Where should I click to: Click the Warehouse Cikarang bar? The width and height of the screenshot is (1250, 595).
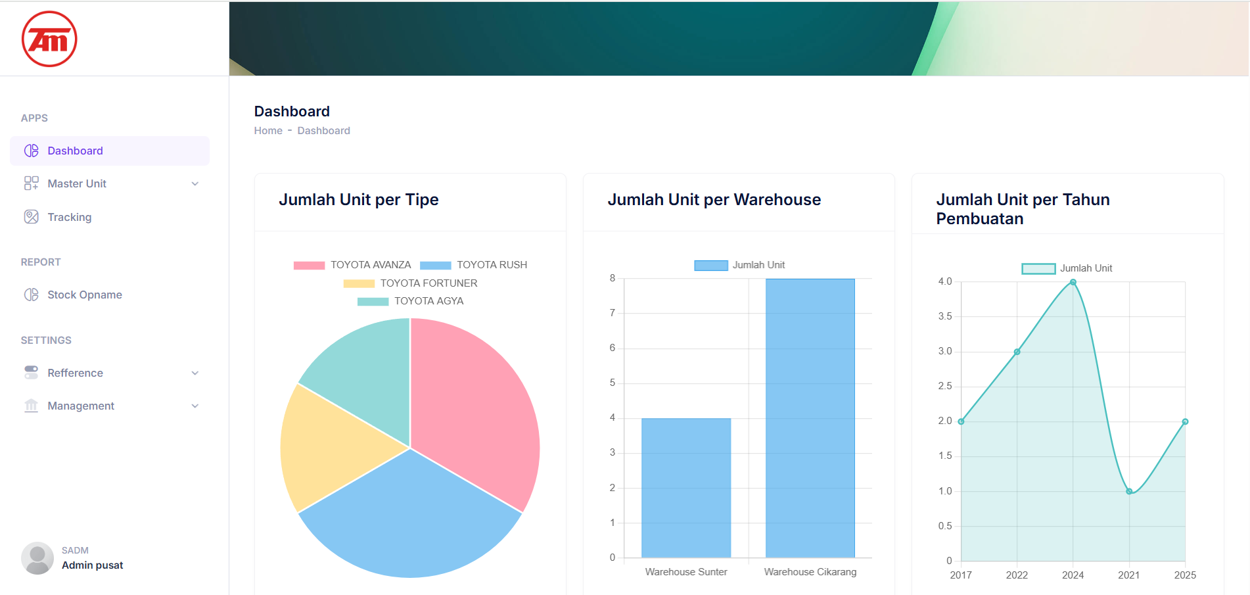click(810, 418)
